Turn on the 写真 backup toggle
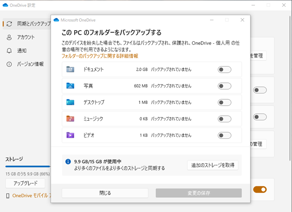This screenshot has width=292, height=212. (x=224, y=86)
